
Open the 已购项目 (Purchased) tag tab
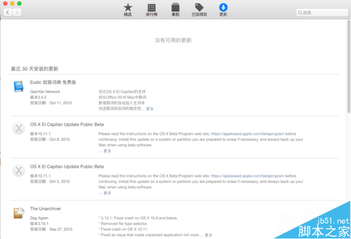tap(199, 10)
